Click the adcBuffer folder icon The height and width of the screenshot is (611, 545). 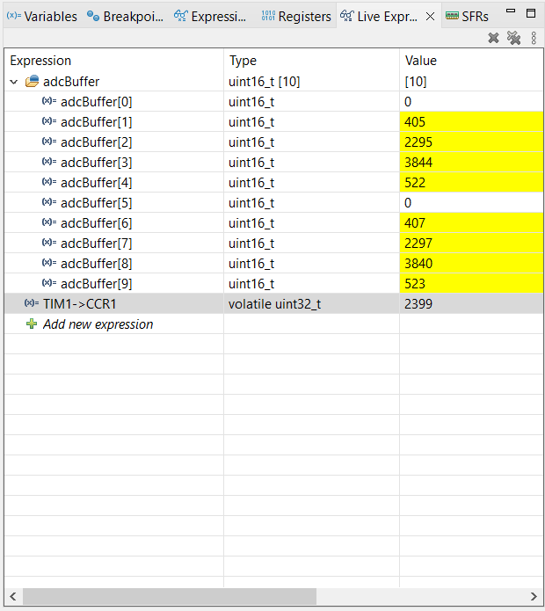(32, 81)
